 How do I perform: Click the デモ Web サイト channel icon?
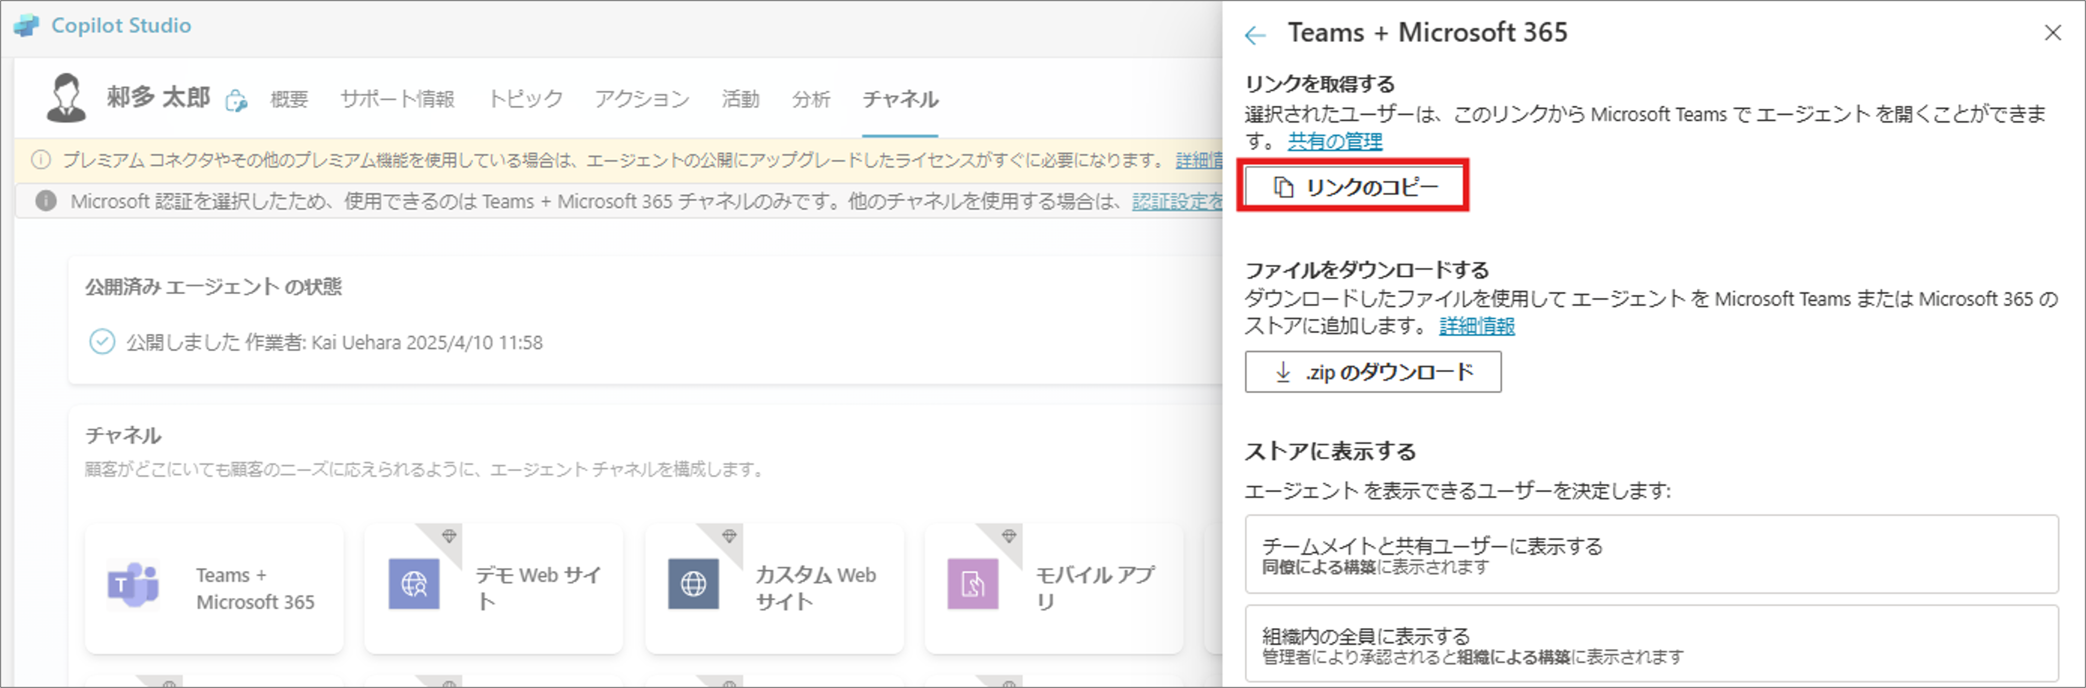pyautogui.click(x=414, y=584)
